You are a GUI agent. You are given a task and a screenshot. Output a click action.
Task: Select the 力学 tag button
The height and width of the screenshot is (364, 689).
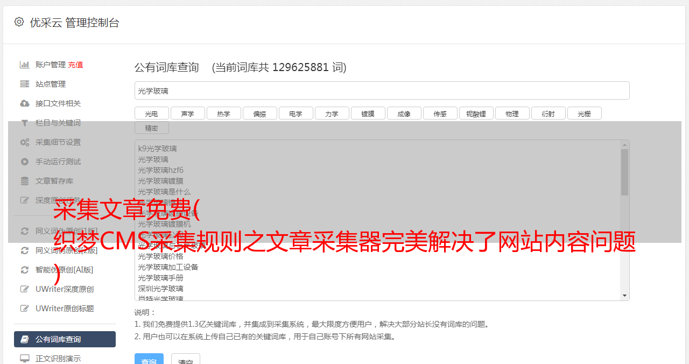[332, 113]
